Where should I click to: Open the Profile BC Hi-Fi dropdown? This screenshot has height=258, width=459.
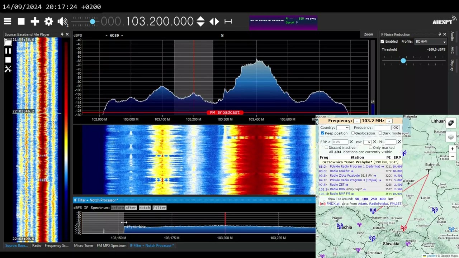430,42
